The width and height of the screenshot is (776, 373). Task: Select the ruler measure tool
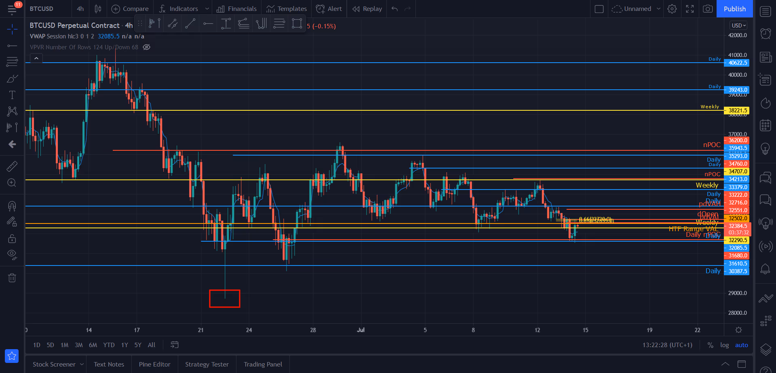click(x=12, y=166)
